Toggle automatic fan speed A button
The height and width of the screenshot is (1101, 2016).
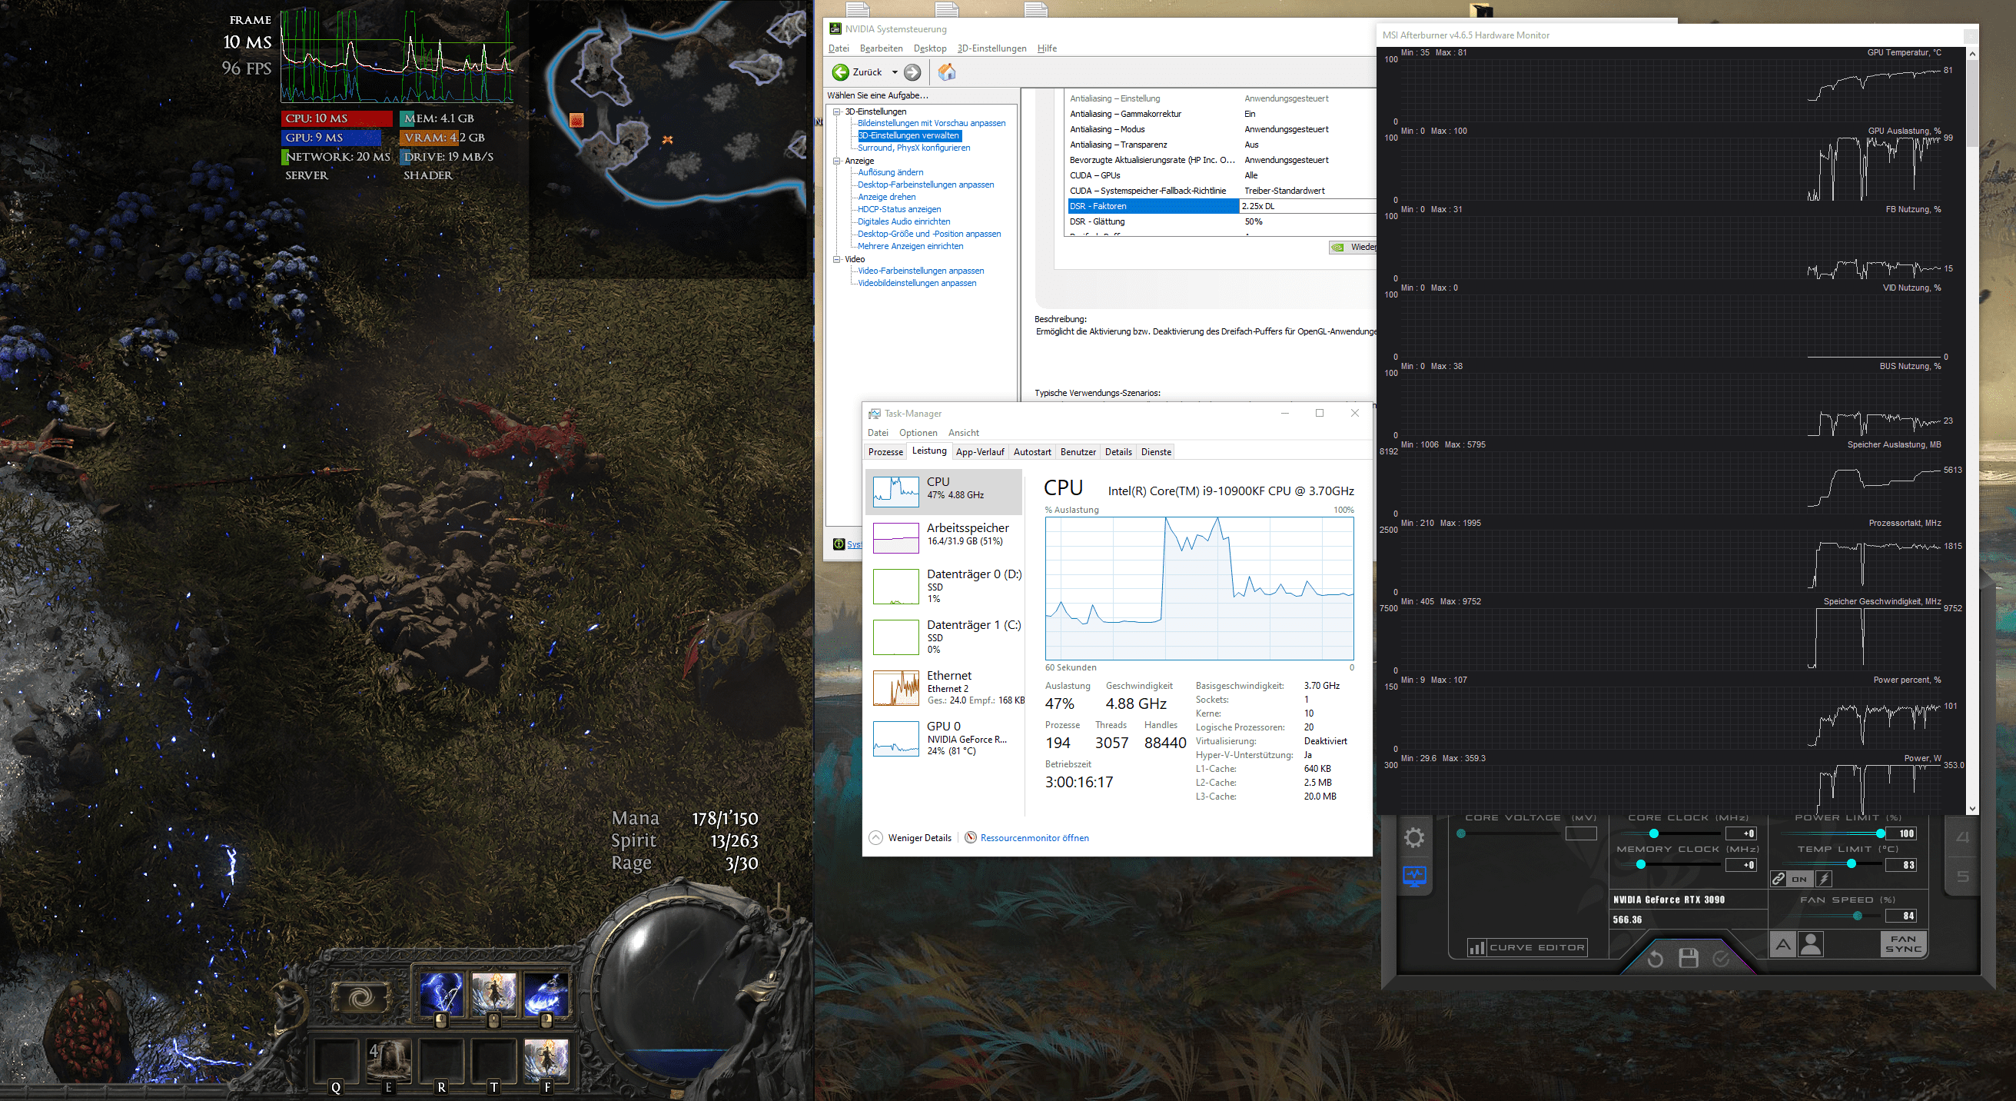pos(1783,944)
